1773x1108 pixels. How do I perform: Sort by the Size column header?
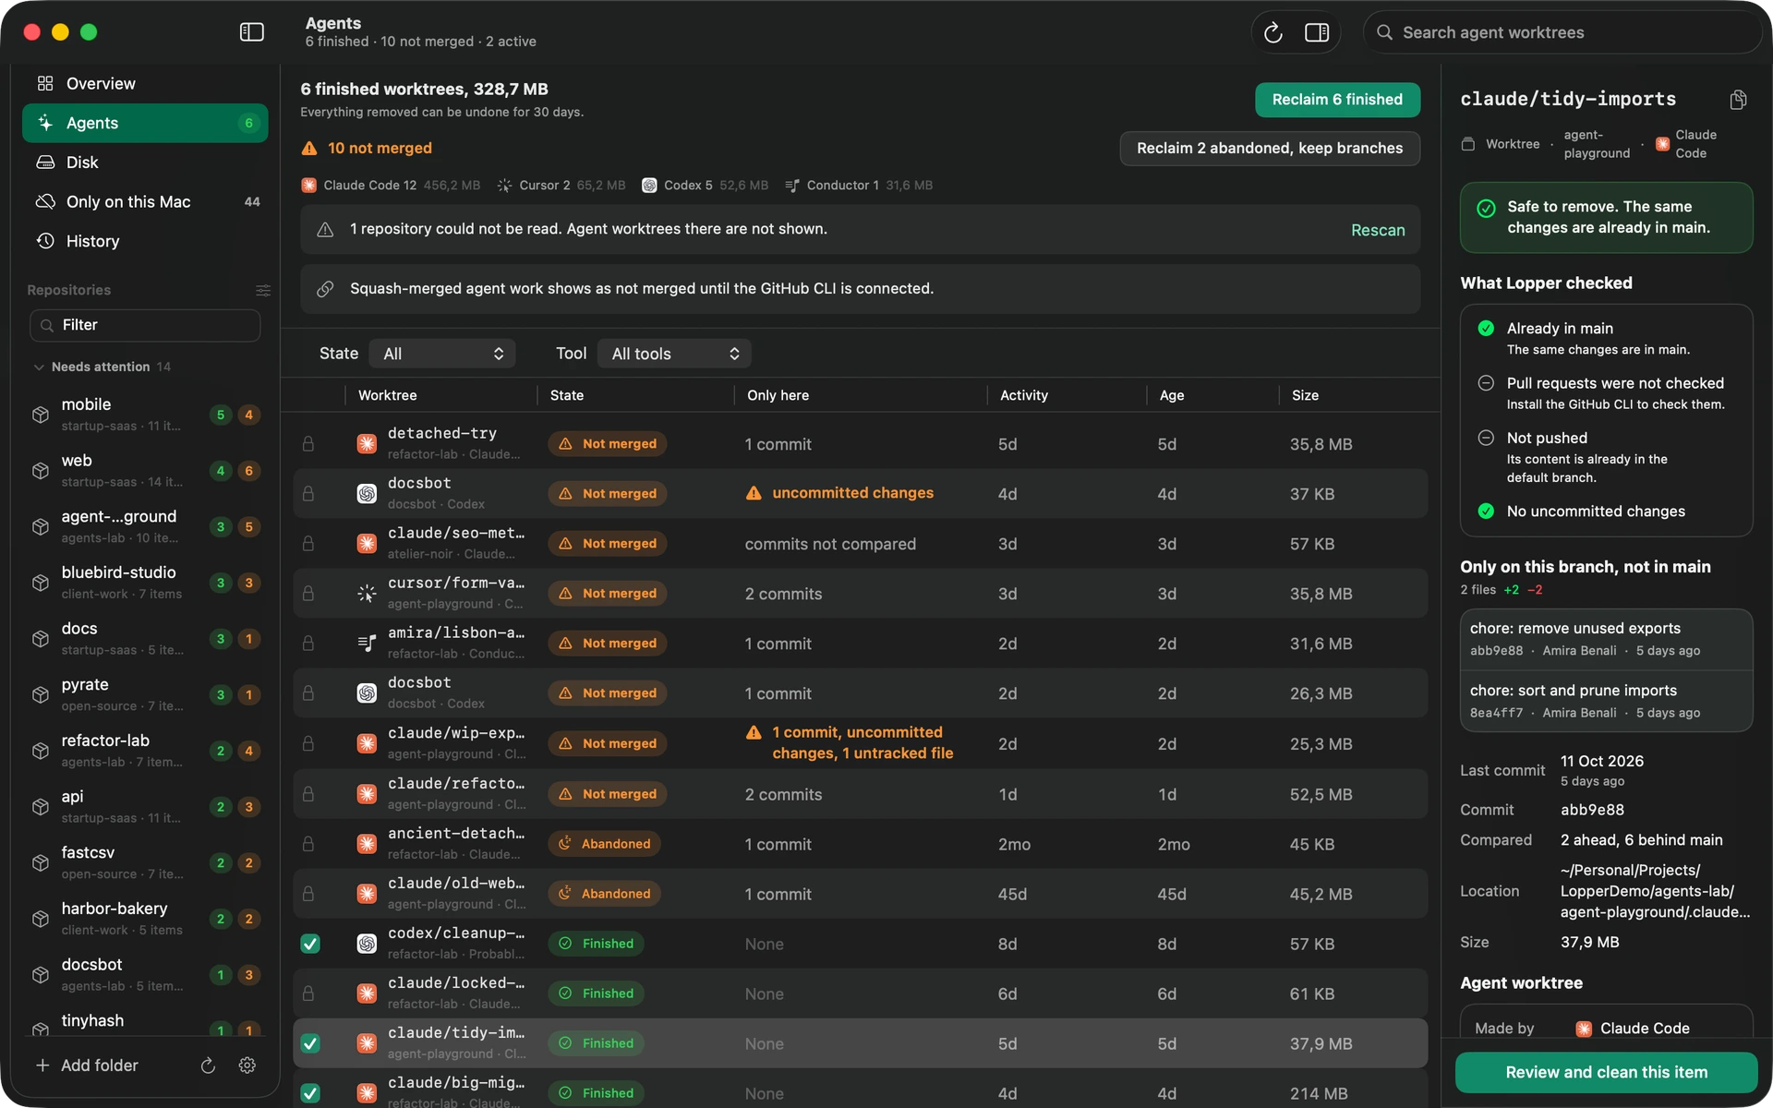(1305, 395)
